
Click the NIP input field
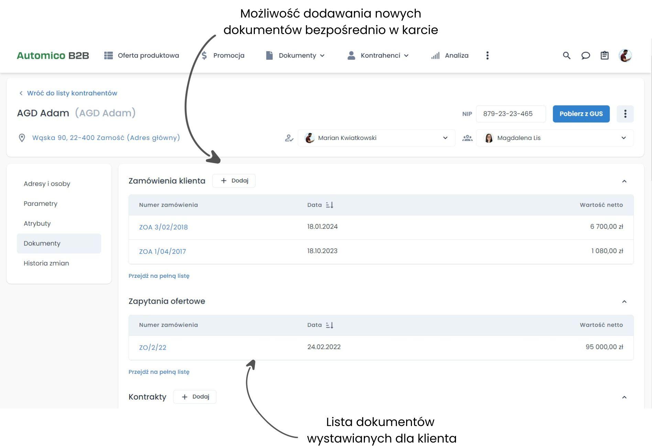510,114
